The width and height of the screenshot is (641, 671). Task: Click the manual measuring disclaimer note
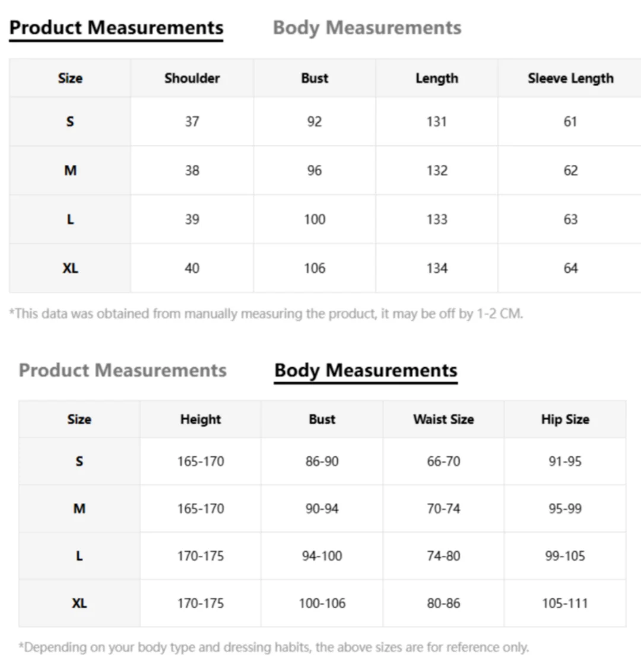(x=266, y=314)
